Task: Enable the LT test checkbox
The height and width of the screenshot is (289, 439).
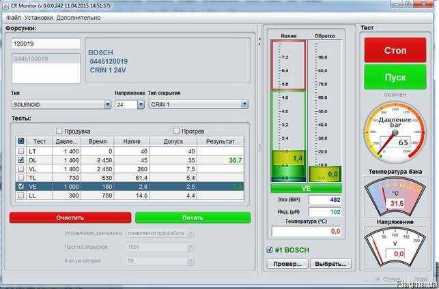Action: click(20, 151)
